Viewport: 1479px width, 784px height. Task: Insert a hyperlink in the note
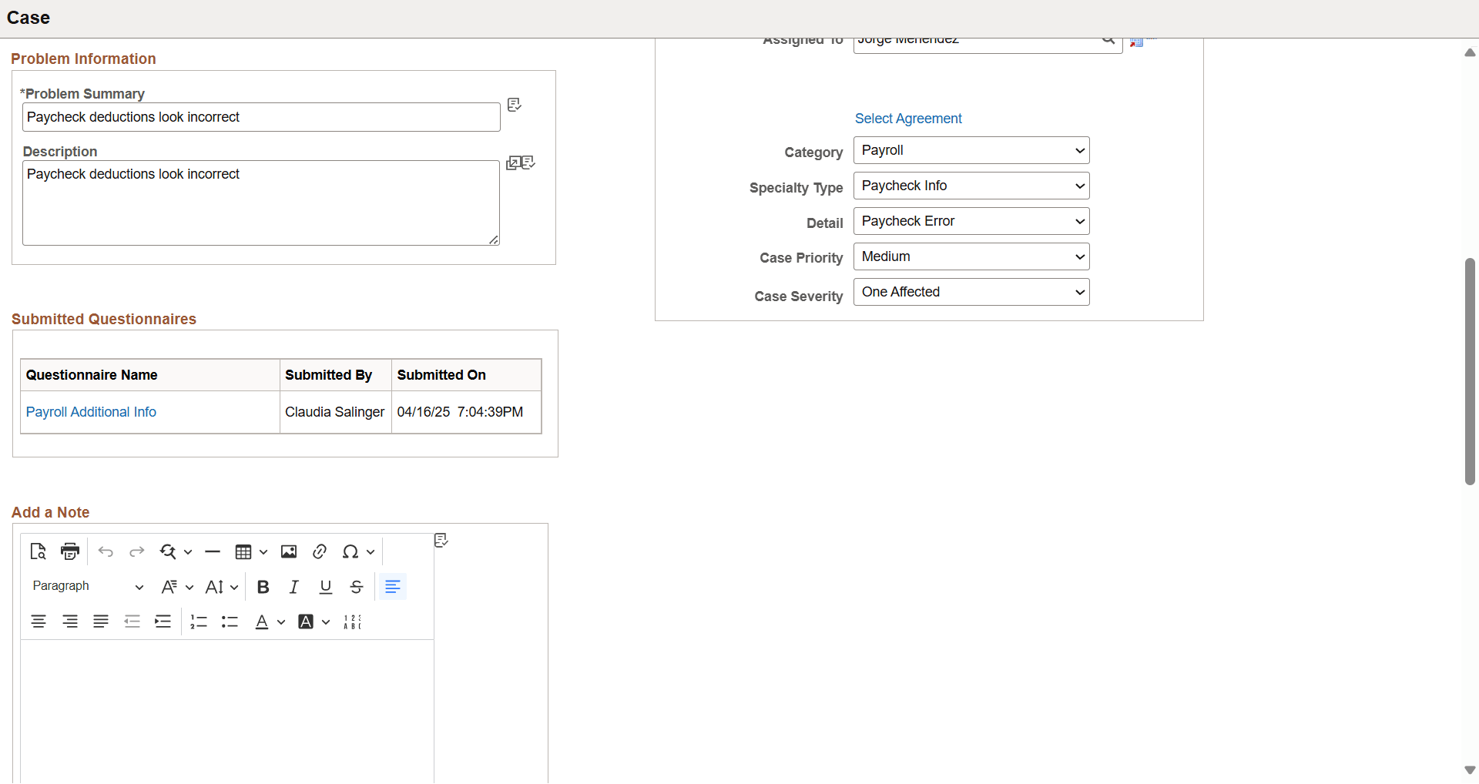320,551
